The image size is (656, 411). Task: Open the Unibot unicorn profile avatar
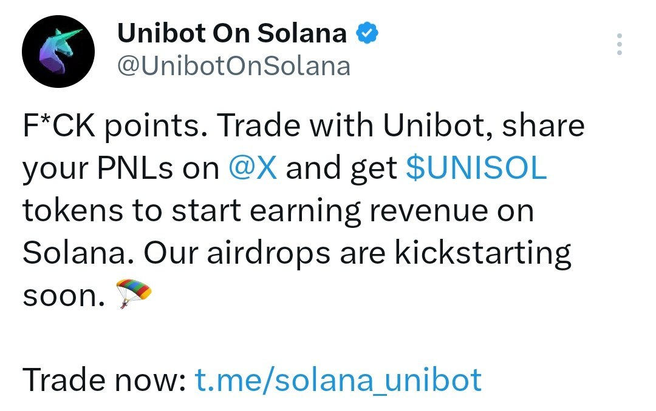(x=59, y=50)
